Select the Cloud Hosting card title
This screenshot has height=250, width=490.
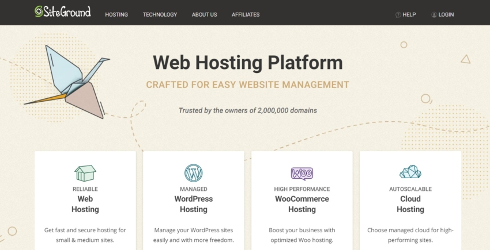tap(410, 204)
